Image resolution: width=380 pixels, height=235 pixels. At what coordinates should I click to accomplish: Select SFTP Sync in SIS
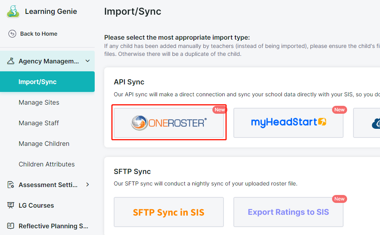[x=169, y=212]
